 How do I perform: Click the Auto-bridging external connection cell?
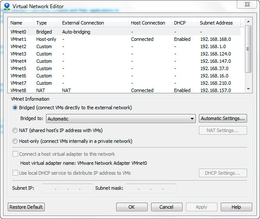[x=76, y=32]
